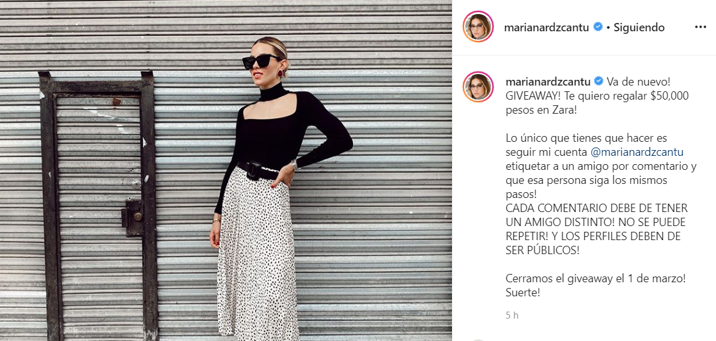The width and height of the screenshot is (716, 341).
Task: Open the three-dot more options menu
Action: pyautogui.click(x=700, y=27)
